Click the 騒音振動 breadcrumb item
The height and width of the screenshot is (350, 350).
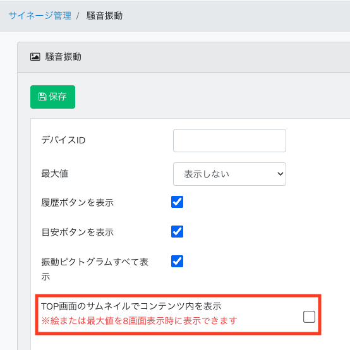(104, 16)
